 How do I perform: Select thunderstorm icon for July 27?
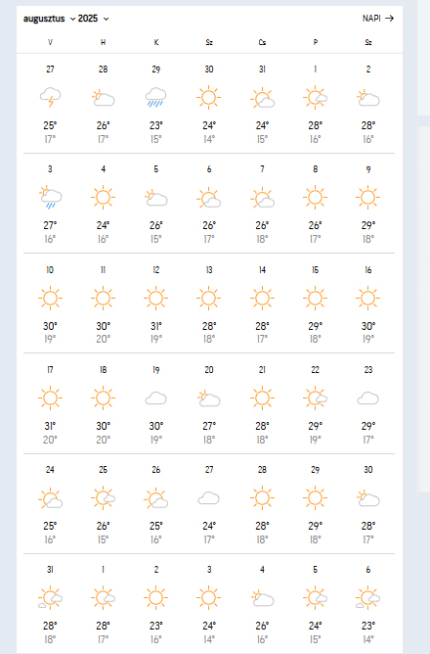tap(50, 97)
